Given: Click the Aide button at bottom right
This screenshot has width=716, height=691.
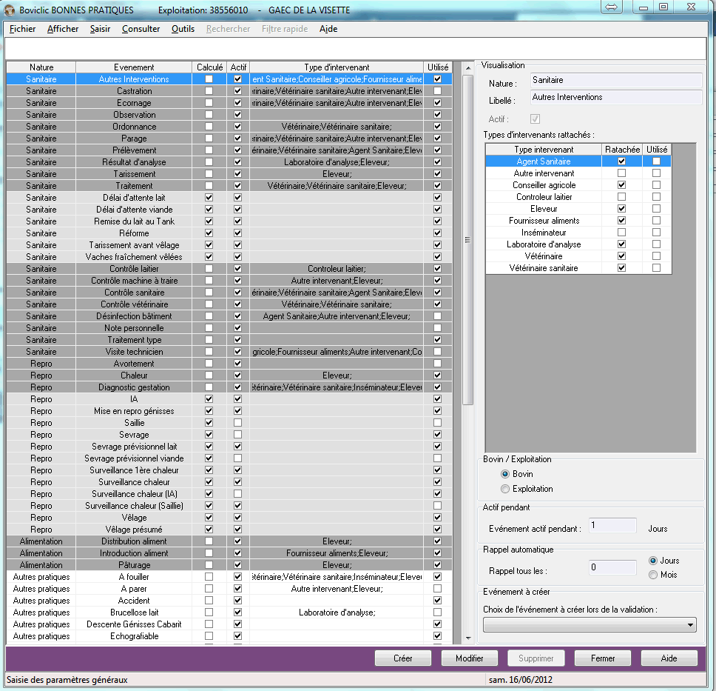Looking at the screenshot, I should pos(669,658).
